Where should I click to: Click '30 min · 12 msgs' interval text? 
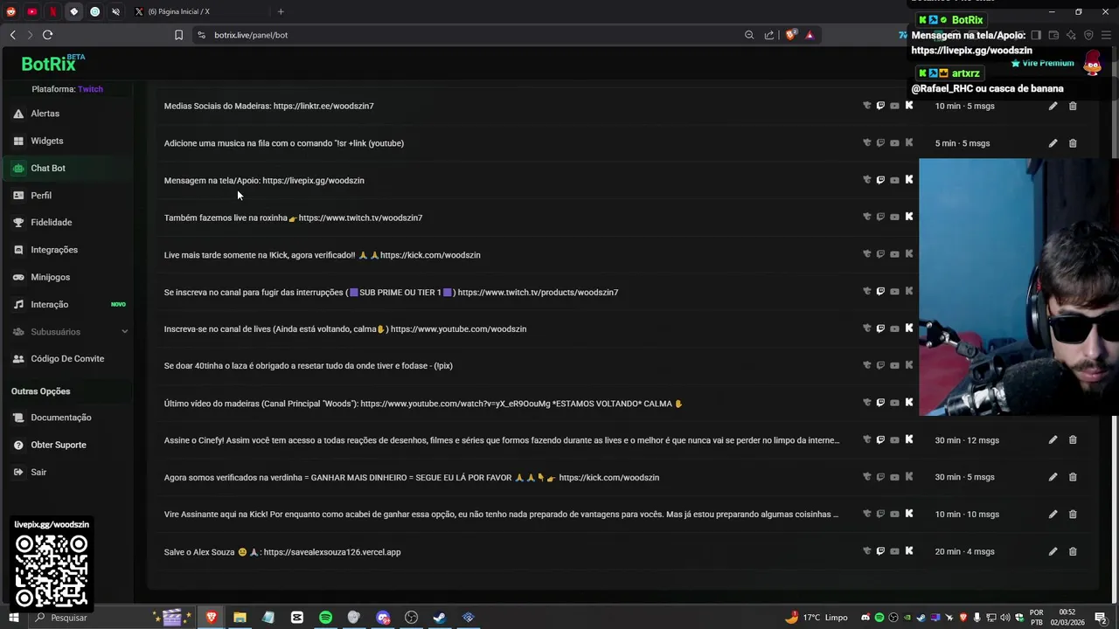point(967,440)
